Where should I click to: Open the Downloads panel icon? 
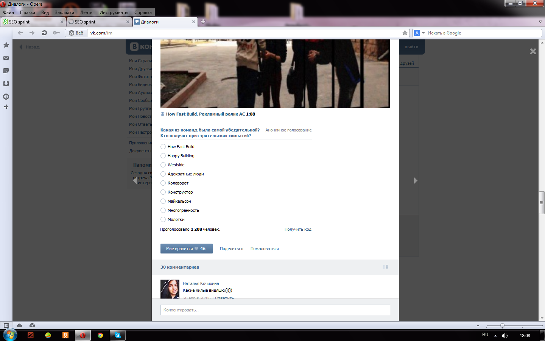6,84
